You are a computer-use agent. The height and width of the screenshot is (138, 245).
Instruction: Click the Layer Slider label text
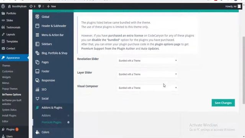click(85, 72)
